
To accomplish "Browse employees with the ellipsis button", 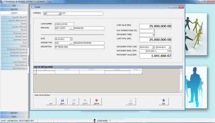I will coord(71,28).
